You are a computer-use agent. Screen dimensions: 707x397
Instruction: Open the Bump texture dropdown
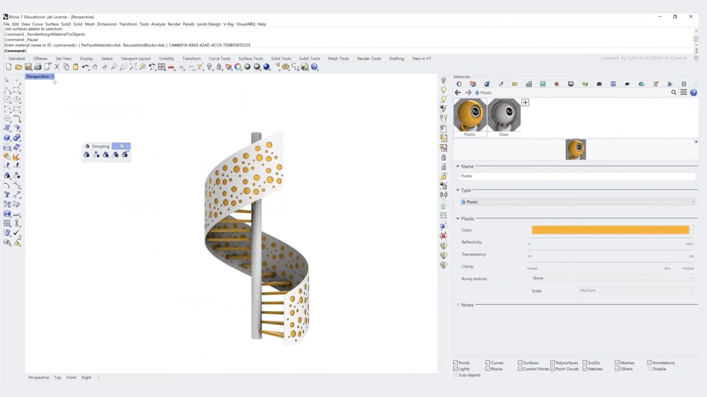pyautogui.click(x=612, y=278)
